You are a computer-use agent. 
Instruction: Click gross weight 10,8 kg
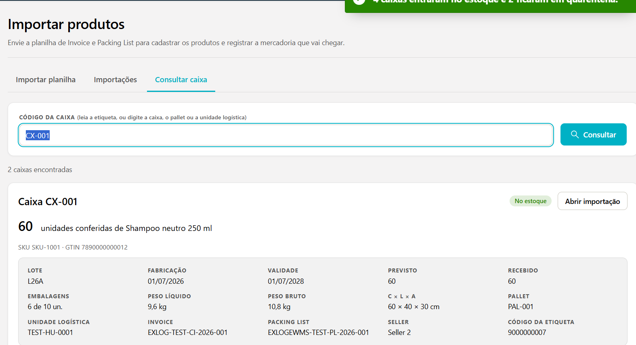pos(279,307)
